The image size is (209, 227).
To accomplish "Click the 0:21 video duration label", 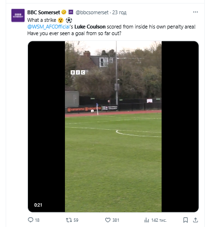I will tap(38, 205).
